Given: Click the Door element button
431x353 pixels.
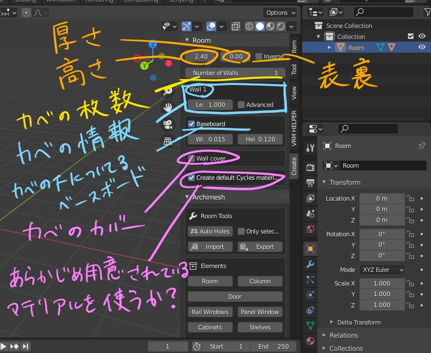Looking at the screenshot, I should pos(235,297).
